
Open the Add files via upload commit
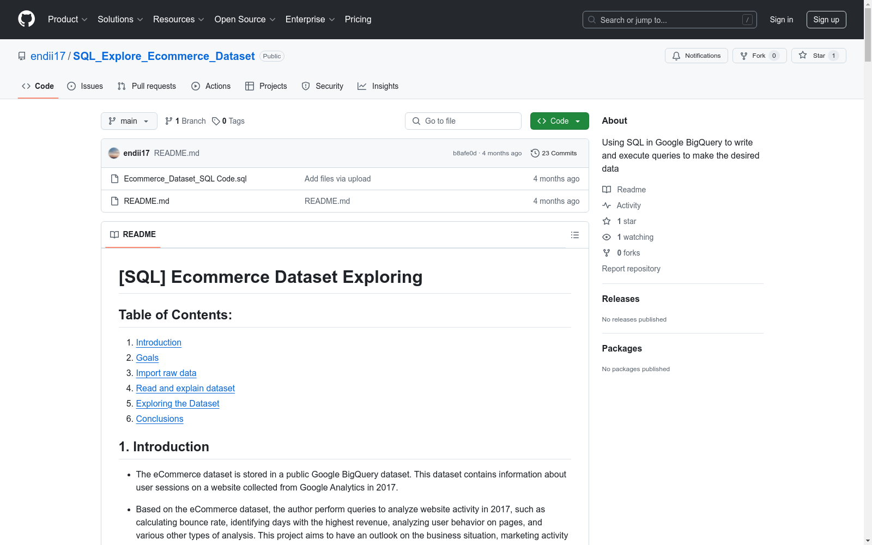pyautogui.click(x=338, y=179)
